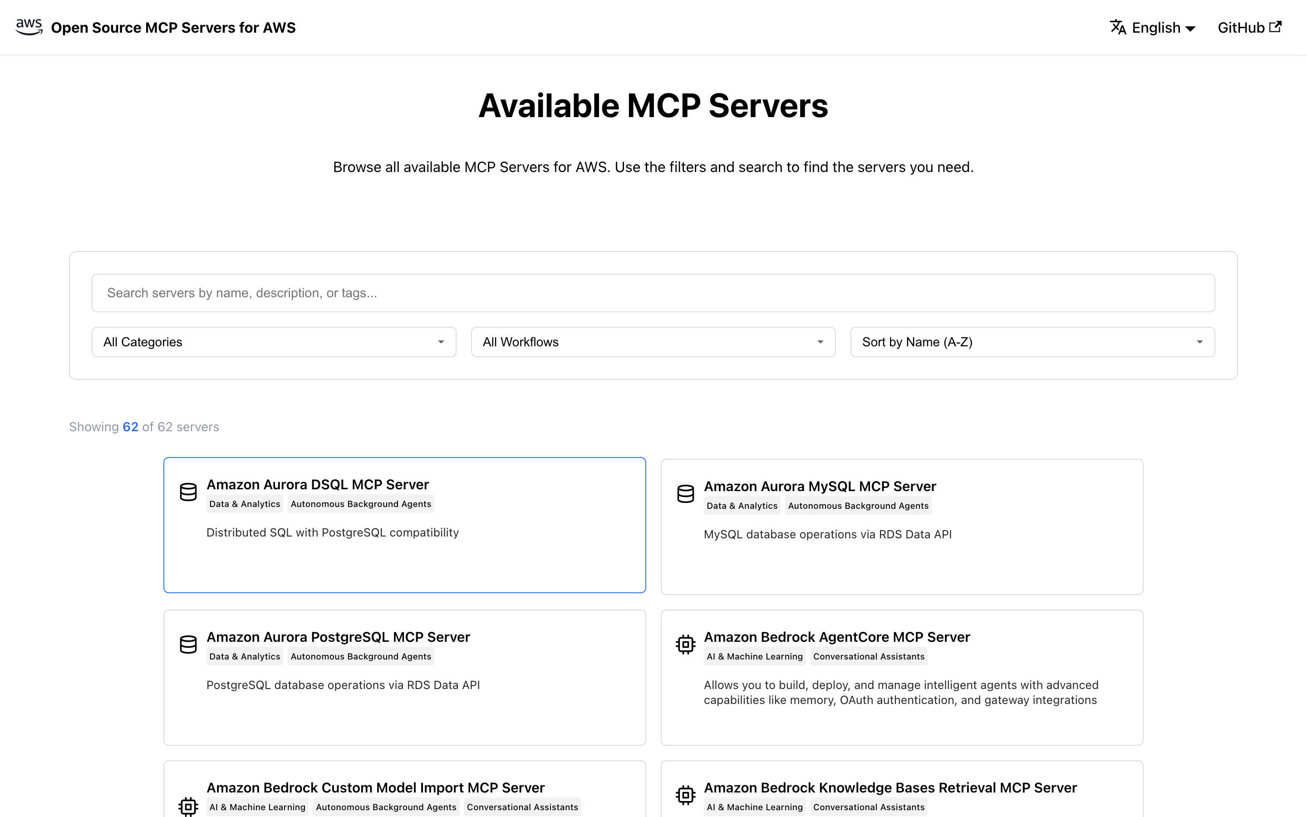Click Autonomous Background Agents tag on Aurora MySQL card
This screenshot has height=817, width=1307.
click(858, 506)
